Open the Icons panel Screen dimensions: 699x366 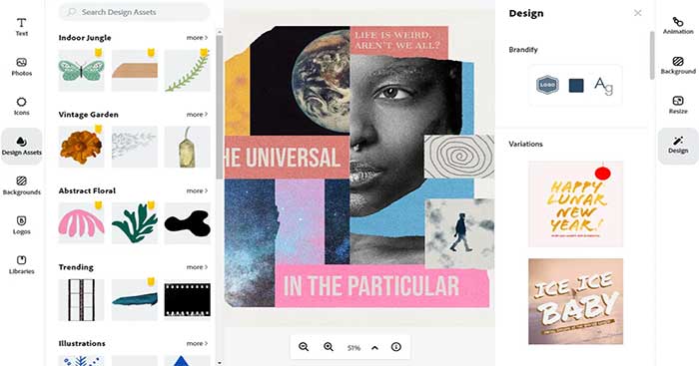(21, 107)
